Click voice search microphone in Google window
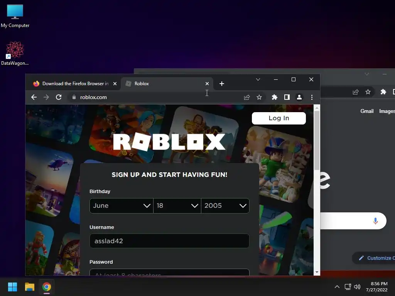Image resolution: width=395 pixels, height=296 pixels. point(375,221)
